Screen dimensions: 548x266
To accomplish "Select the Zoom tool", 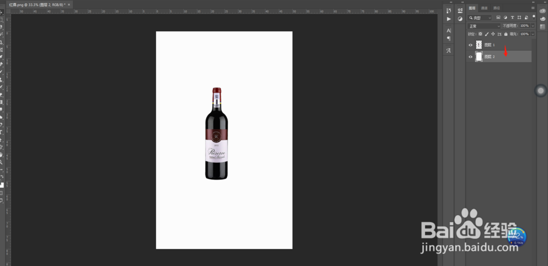I will click(x=2, y=162).
